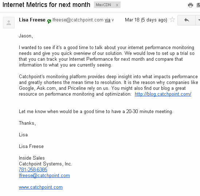Remove the MaxCDN label with its x
This screenshot has height=196, width=200.
tap(117, 5)
